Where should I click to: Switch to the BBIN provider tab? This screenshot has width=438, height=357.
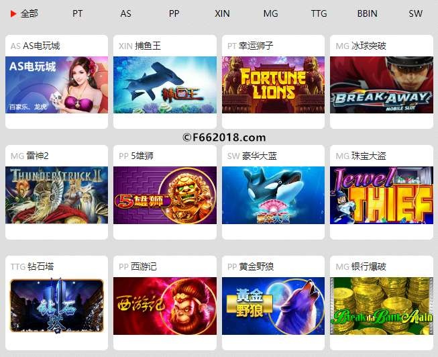coord(368,13)
